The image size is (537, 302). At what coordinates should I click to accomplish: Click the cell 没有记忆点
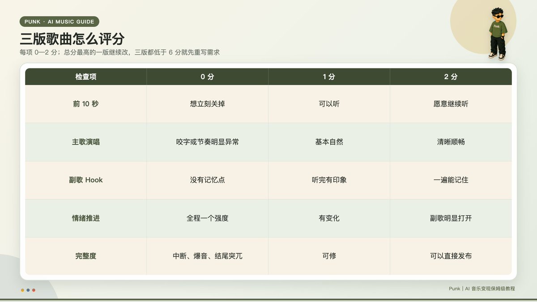[x=208, y=180]
